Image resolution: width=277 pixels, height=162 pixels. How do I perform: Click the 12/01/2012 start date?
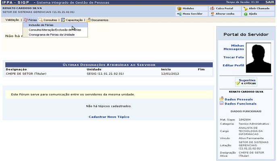[170, 74]
